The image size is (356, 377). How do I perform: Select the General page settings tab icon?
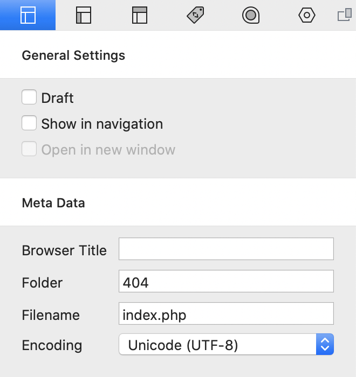click(x=28, y=15)
